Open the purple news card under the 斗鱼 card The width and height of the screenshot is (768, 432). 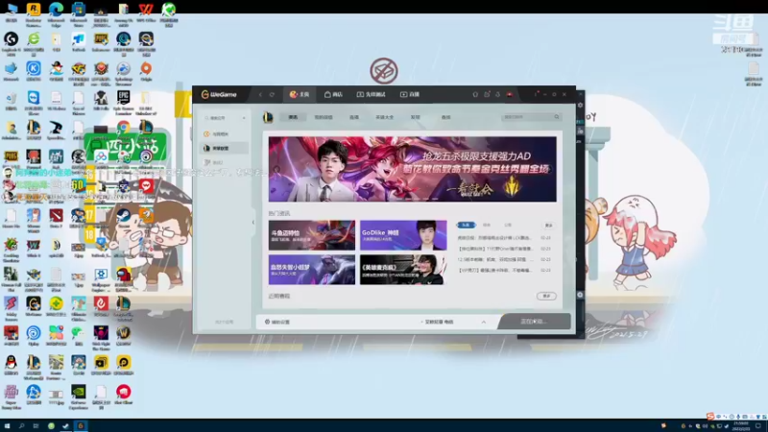pyautogui.click(x=311, y=270)
